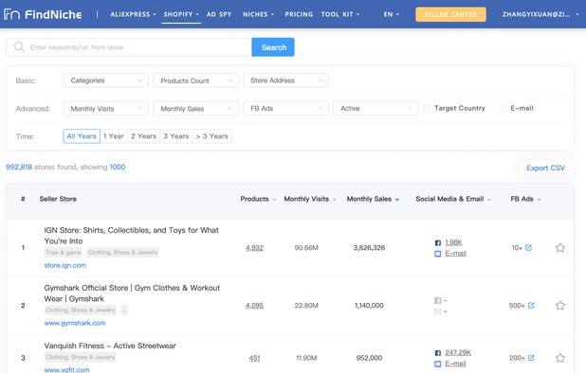Sort by Social Media & Email arrow
586x373 pixels.
click(489, 200)
